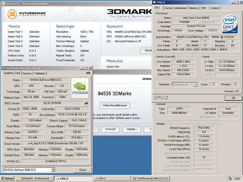Select the Graphics Card tab in GPU-Z

point(12,73)
